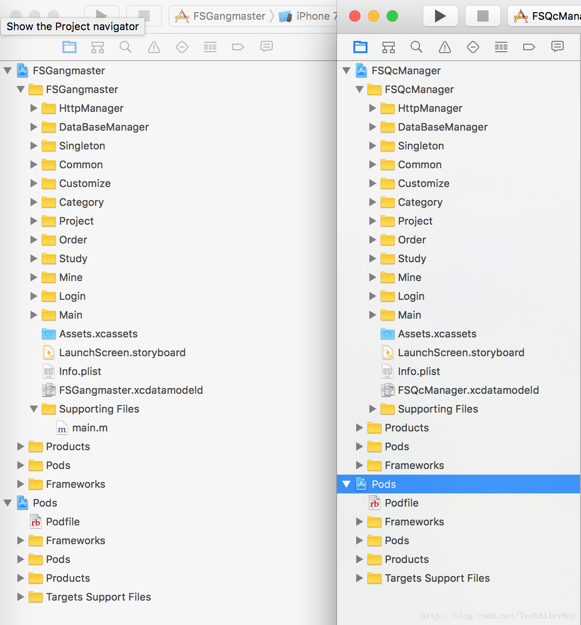The width and height of the screenshot is (581, 625).
Task: Expand HttpManager folder in FSGangmaster window
Action: (x=34, y=108)
